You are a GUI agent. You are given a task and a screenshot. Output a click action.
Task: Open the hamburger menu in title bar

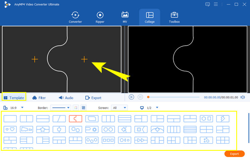216,4
